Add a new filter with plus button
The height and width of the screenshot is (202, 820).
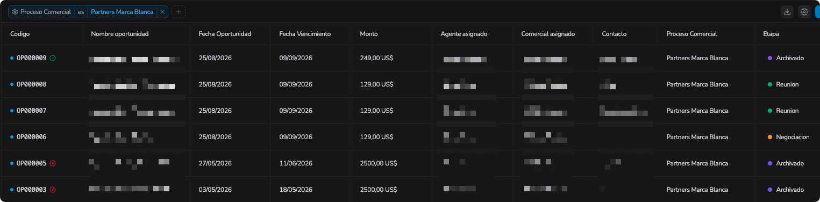pos(179,12)
